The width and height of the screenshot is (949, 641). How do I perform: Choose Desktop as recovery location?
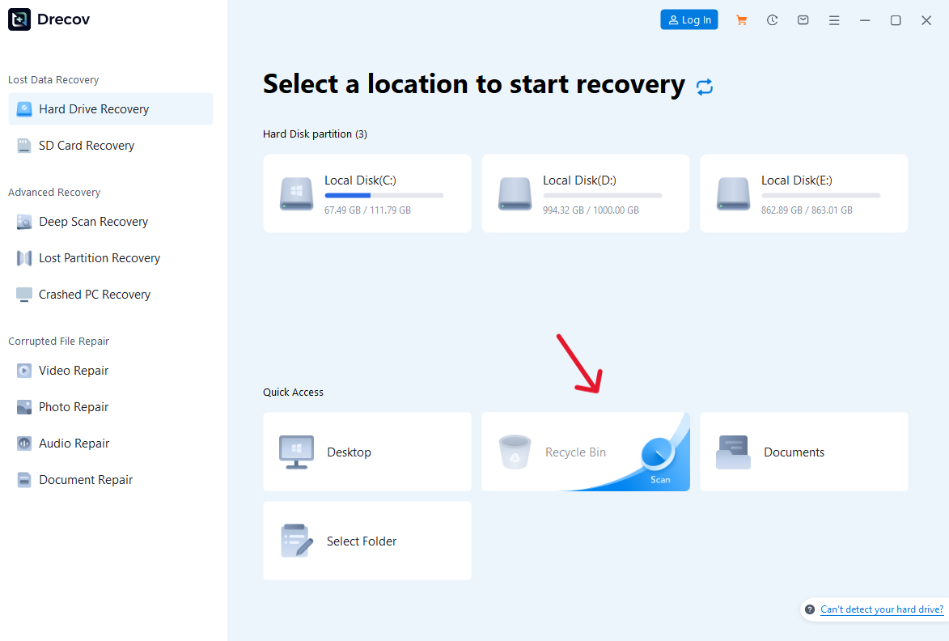[x=366, y=452]
